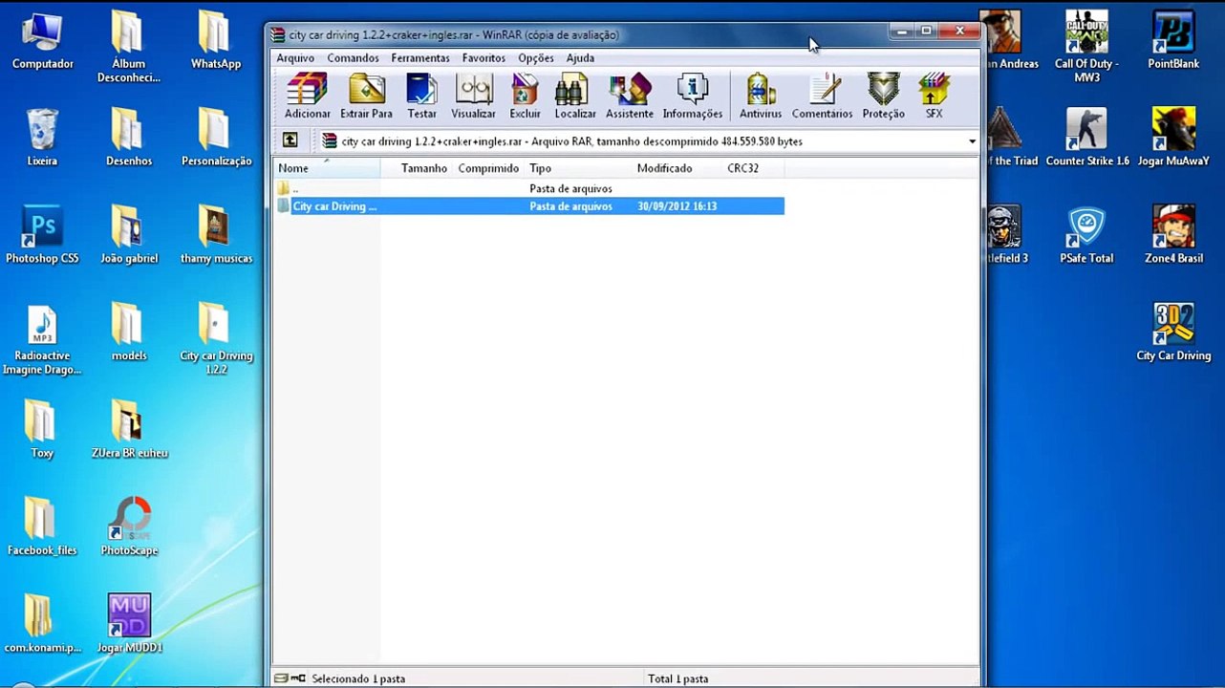Click the SFX toolbar icon
The width and height of the screenshot is (1225, 688).
click(934, 97)
